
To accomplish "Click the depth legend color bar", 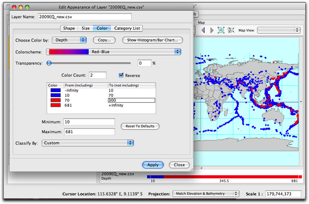I will pos(224,177).
